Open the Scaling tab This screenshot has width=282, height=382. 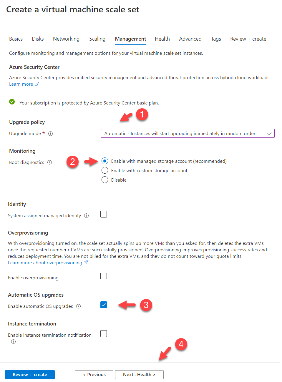[x=97, y=39]
